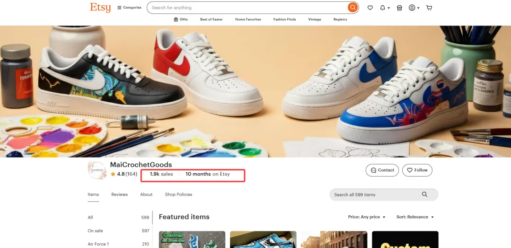This screenshot has width=511, height=248.
Task: Click the MaiCrochetGoods shop avatar
Action: pyautogui.click(x=97, y=170)
